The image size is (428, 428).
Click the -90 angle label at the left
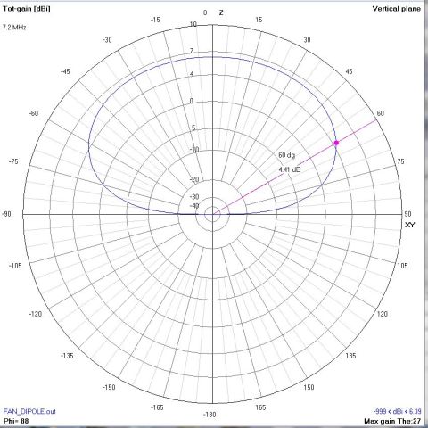6,214
